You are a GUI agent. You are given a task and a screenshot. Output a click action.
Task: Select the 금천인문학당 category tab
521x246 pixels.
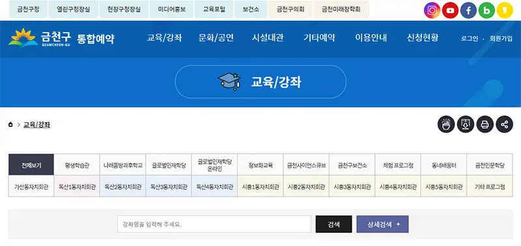[x=490, y=165]
